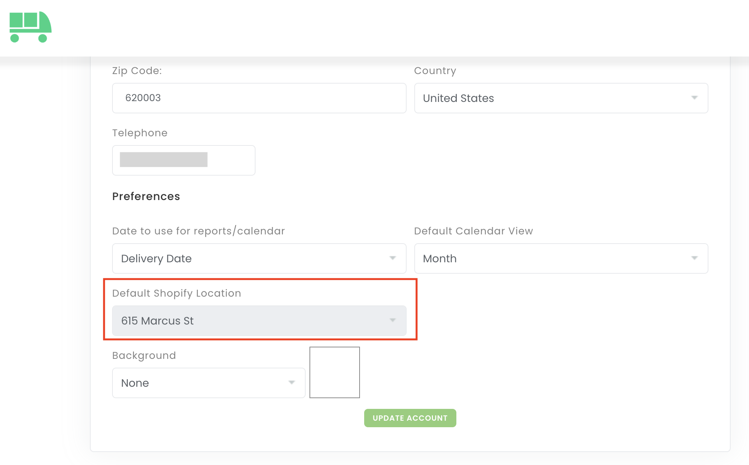Click the green delivery truck logo
This screenshot has height=465, width=749.
click(x=30, y=27)
